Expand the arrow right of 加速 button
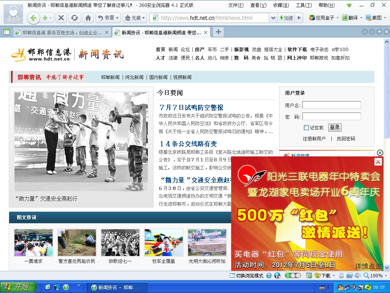390x293 pixels. 299,18
